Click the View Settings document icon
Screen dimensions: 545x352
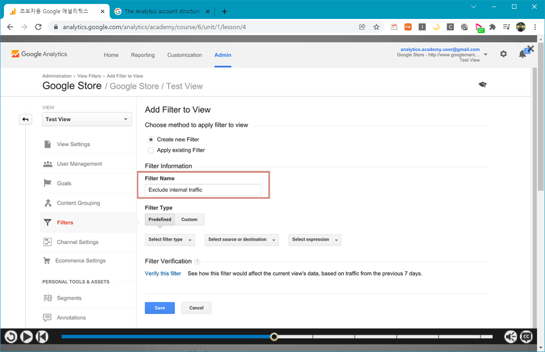pyautogui.click(x=48, y=145)
